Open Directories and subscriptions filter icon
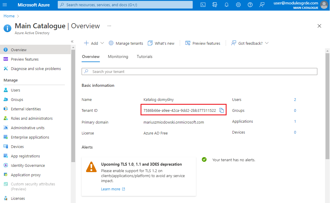Viewport: 330px width, 203px height. 215,5
